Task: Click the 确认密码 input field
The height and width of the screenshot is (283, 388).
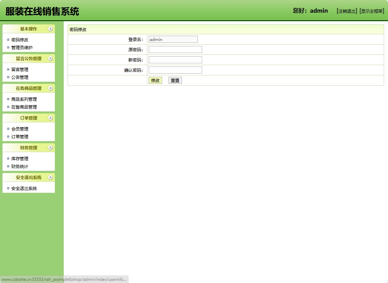Action: [175, 70]
